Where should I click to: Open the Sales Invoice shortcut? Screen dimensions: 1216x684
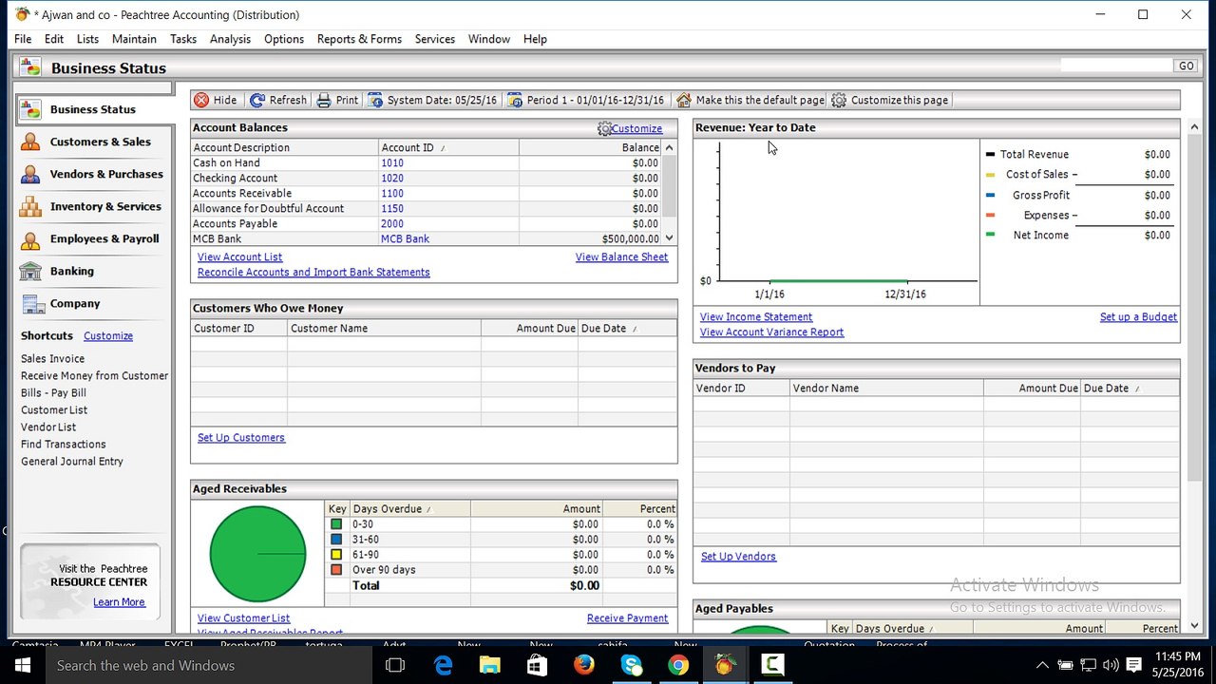53,359
